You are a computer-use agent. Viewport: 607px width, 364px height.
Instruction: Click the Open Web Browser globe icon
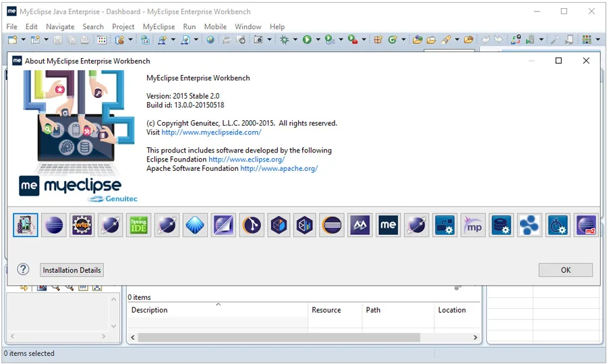(x=210, y=40)
